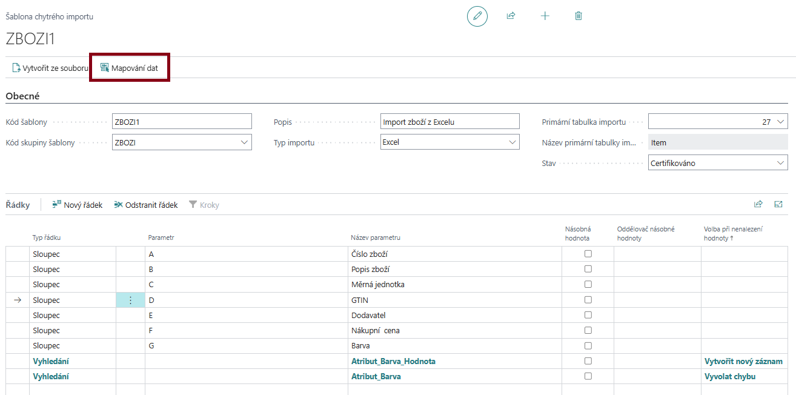Click Odstranit řádek button
796x395 pixels.
point(146,205)
